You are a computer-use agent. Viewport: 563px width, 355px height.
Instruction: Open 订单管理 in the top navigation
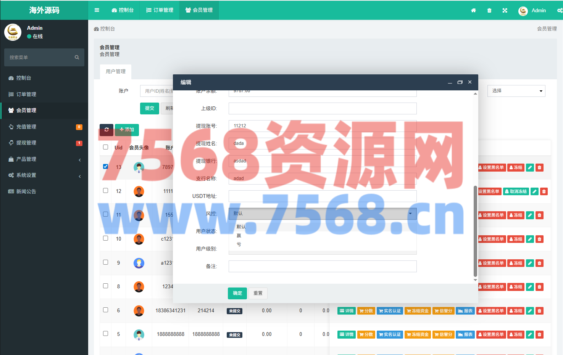(x=160, y=10)
